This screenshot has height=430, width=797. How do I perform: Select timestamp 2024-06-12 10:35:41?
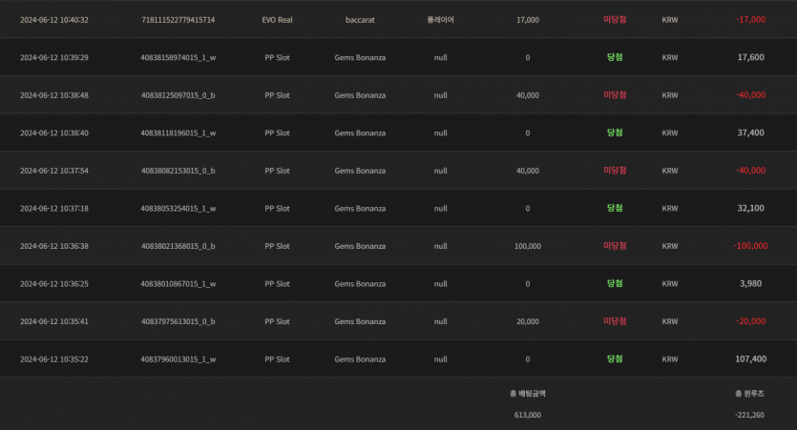[53, 321]
